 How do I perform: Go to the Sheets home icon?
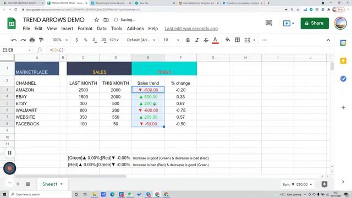tap(12, 23)
